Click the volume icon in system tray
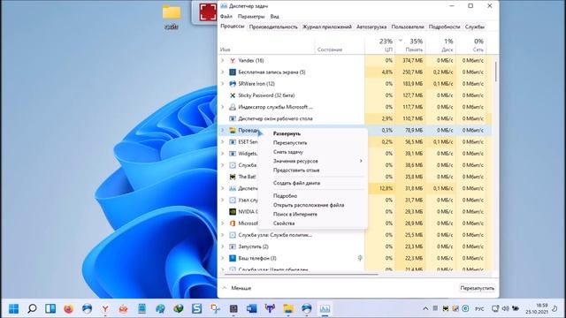This screenshot has height=318, width=566. (x=506, y=308)
